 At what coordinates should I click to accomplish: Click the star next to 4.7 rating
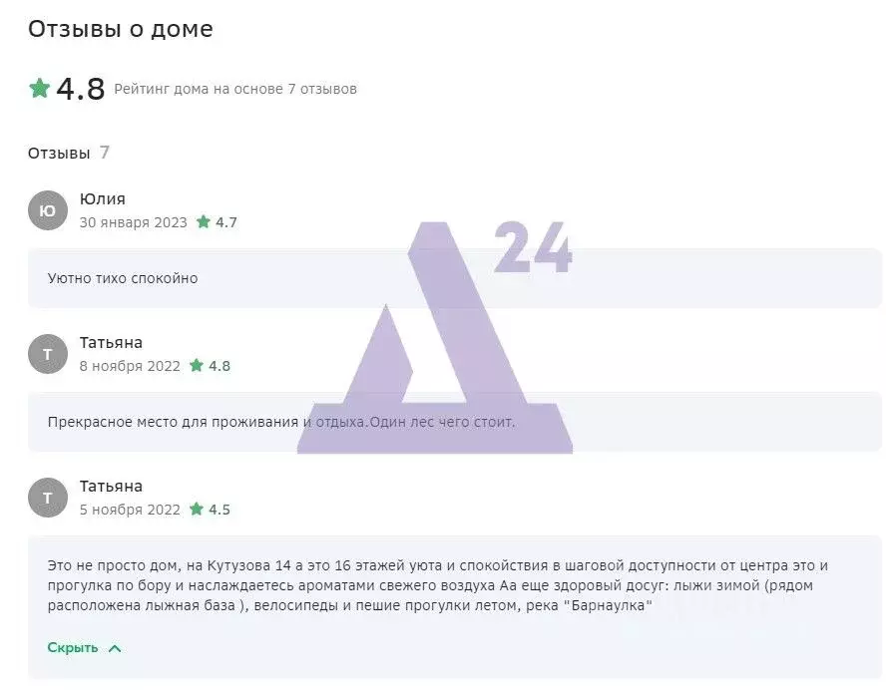click(203, 221)
